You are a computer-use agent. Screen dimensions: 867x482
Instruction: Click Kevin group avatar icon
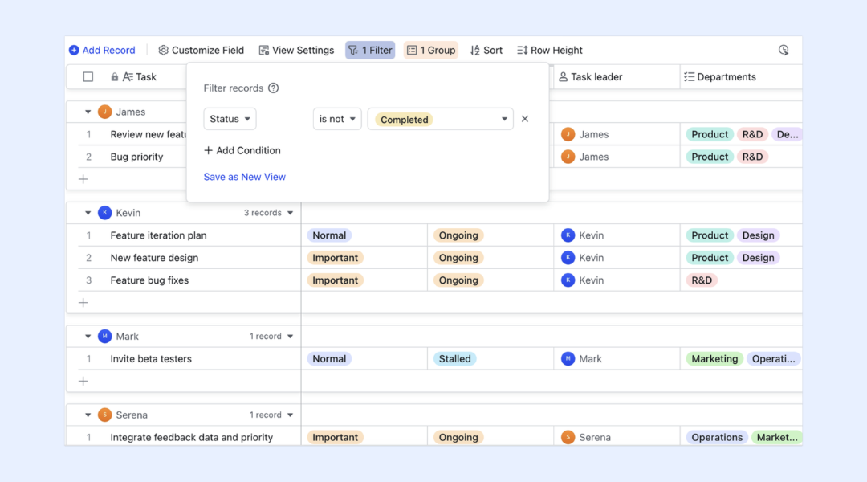click(104, 213)
